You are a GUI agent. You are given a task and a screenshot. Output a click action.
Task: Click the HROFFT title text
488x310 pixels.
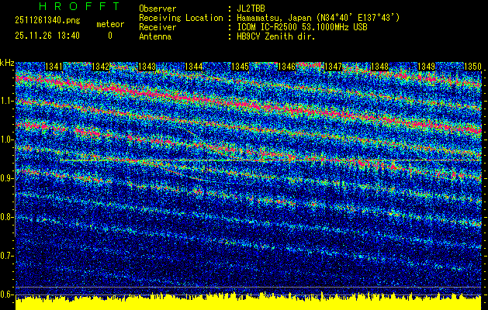click(67, 7)
